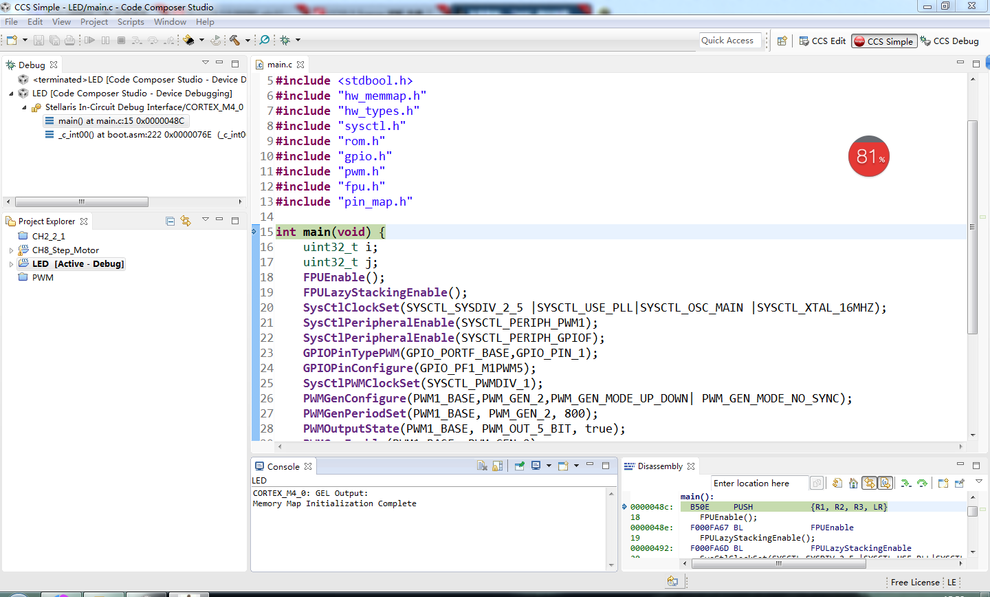
Task: Expand the LED active project node
Action: 11,264
